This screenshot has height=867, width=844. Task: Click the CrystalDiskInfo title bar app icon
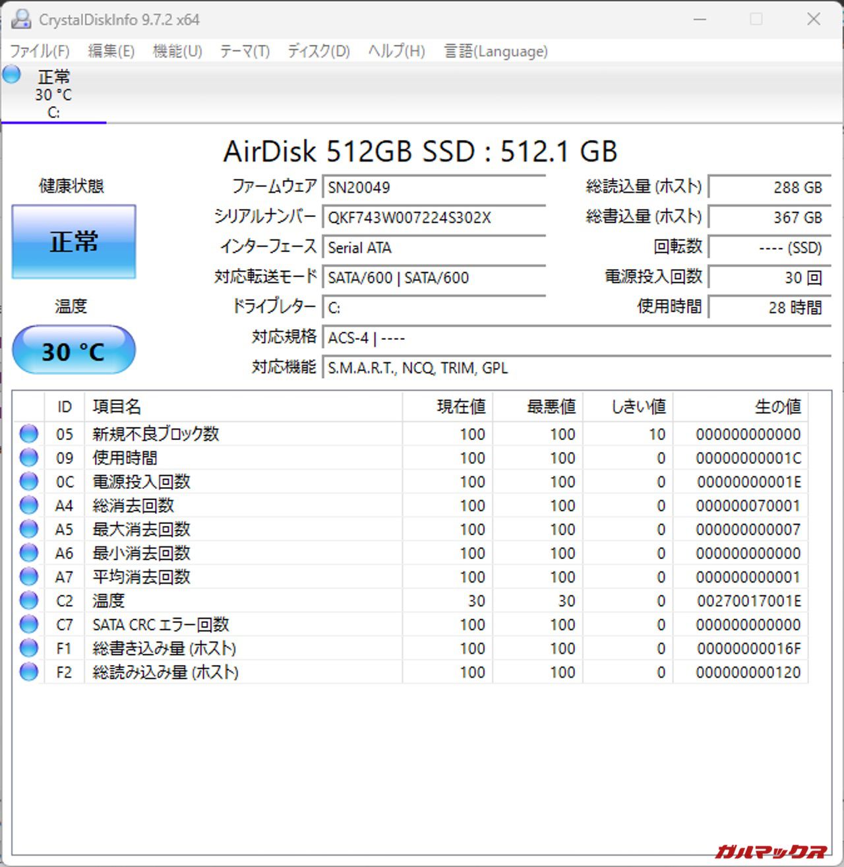(x=20, y=19)
